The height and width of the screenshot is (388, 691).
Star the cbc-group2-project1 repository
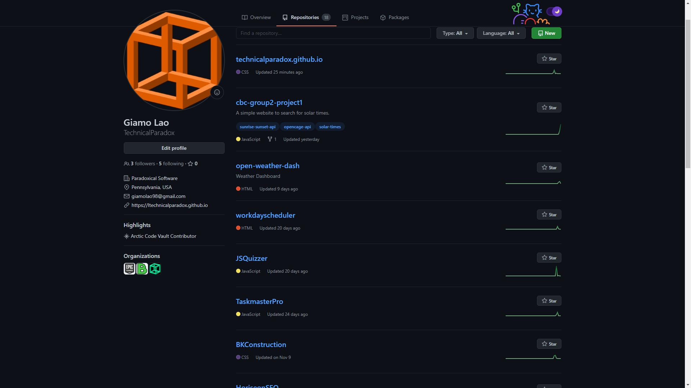coord(549,107)
